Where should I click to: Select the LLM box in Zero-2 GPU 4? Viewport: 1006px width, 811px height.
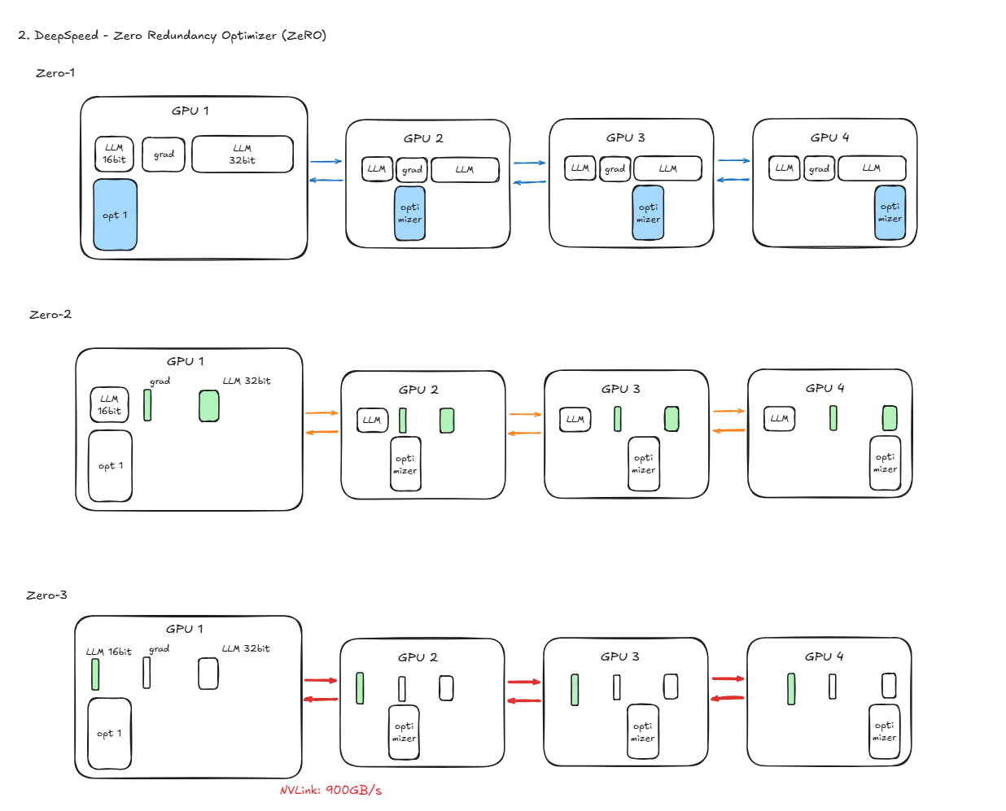point(779,418)
